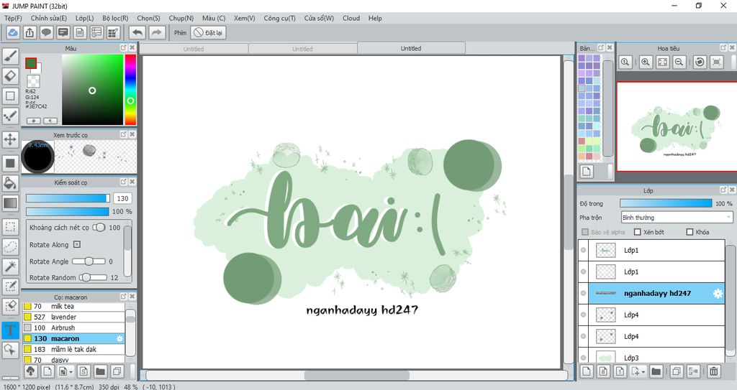This screenshot has width=737, height=390.
Task: Open brush folder icon in brush panel
Action: tap(100, 371)
